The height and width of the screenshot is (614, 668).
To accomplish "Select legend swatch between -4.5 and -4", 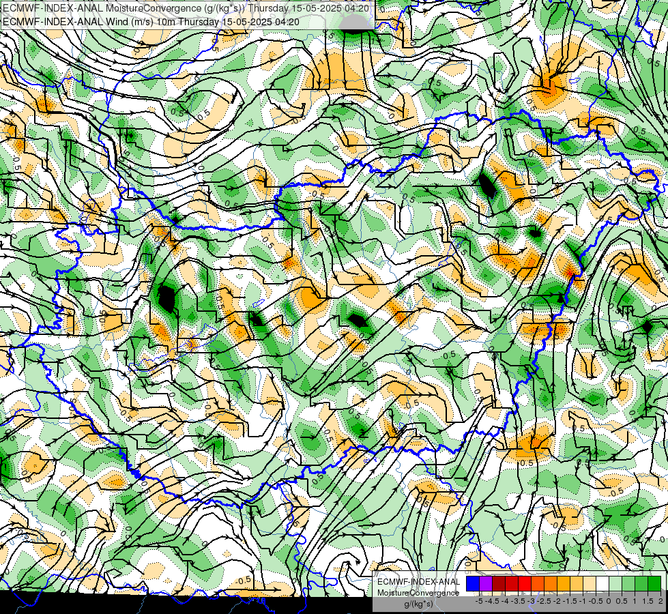I will (x=499, y=584).
